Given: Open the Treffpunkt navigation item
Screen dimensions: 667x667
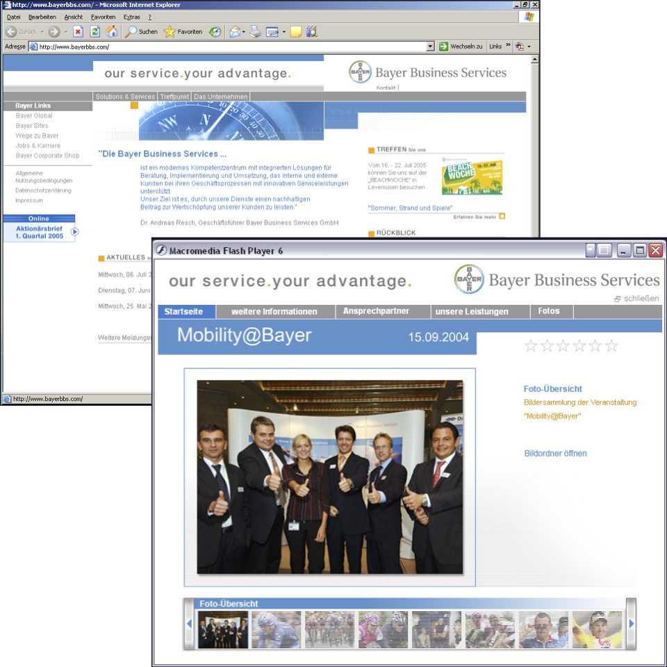Looking at the screenshot, I should (x=174, y=97).
